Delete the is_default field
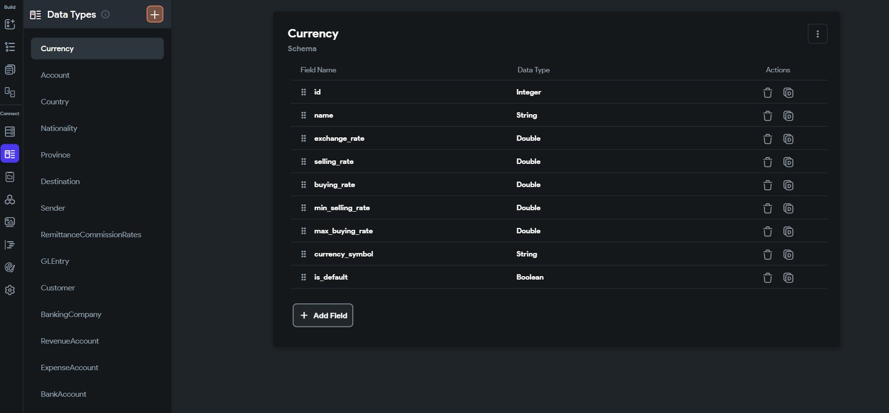The width and height of the screenshot is (889, 413). pos(767,278)
